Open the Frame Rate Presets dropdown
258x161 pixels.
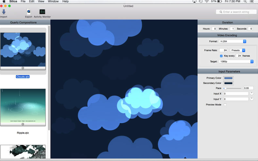point(238,50)
